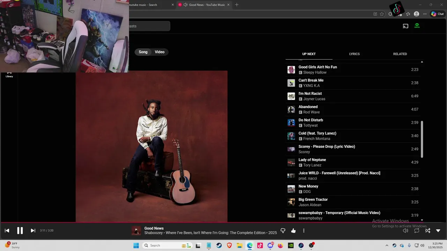Click the song progress bar
447x251 pixels.
click(223, 222)
